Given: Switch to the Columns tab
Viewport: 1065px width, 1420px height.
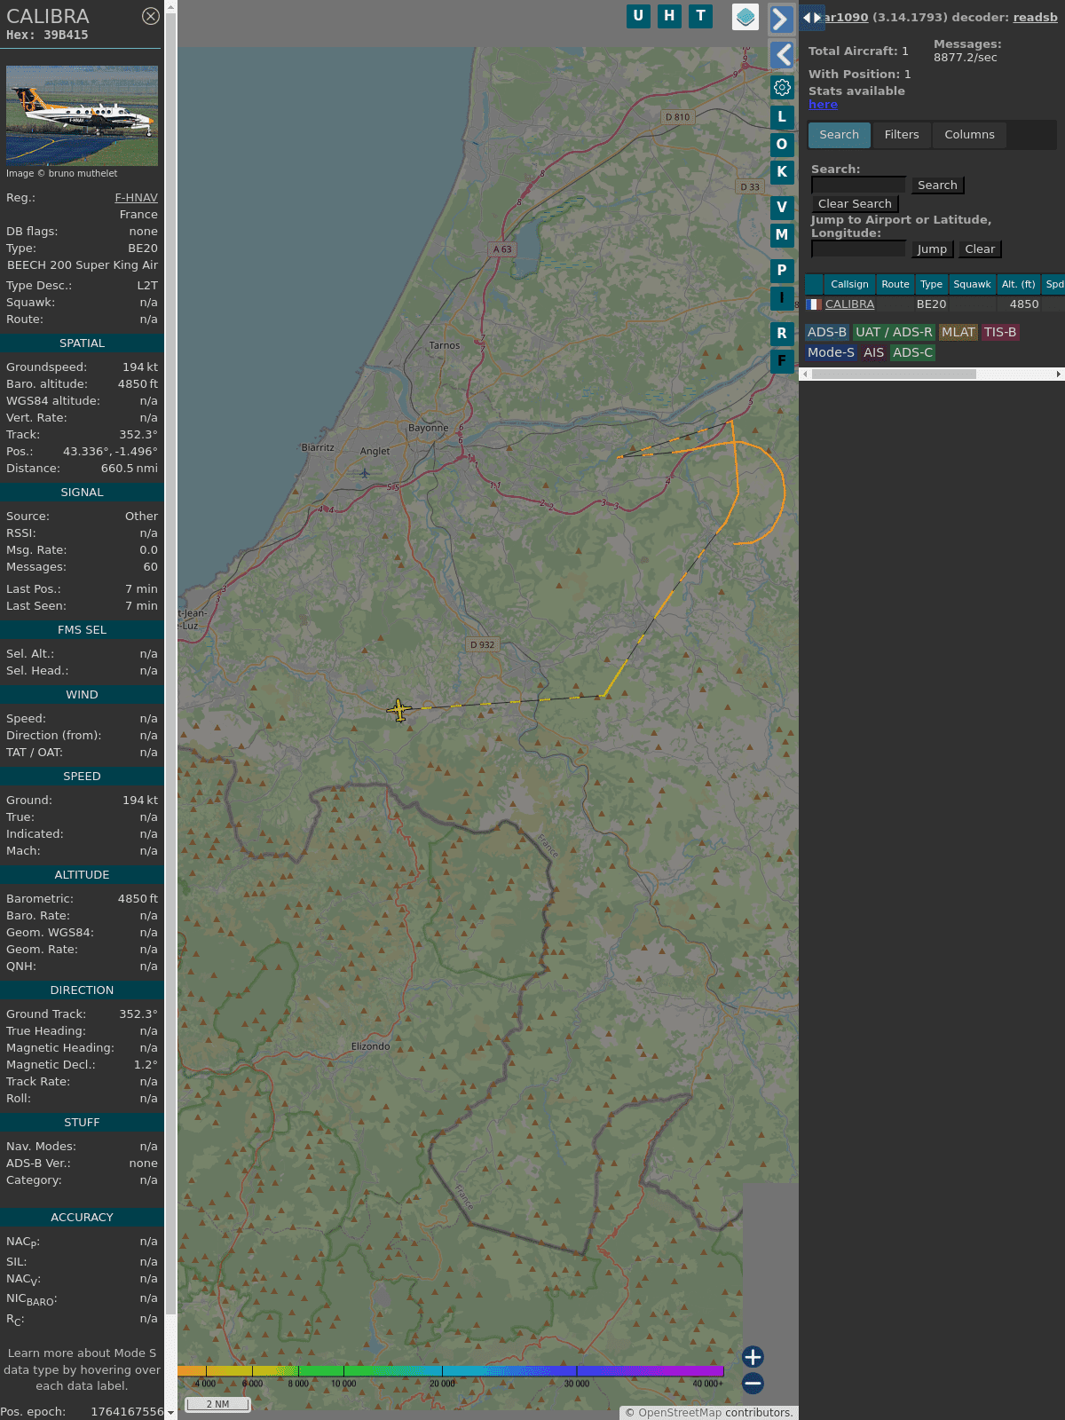Looking at the screenshot, I should tap(969, 135).
